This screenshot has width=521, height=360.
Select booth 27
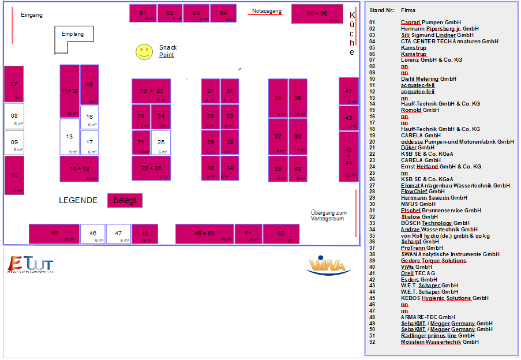pyautogui.click(x=211, y=91)
